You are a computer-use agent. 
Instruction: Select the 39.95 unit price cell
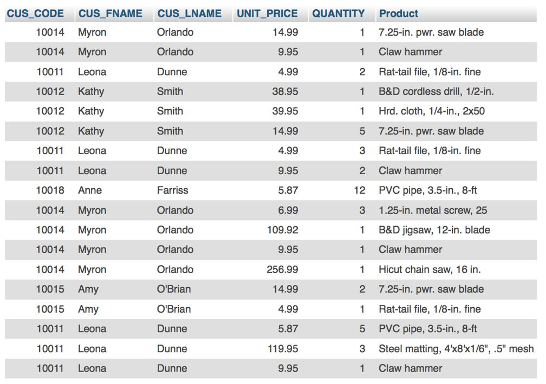(x=285, y=111)
